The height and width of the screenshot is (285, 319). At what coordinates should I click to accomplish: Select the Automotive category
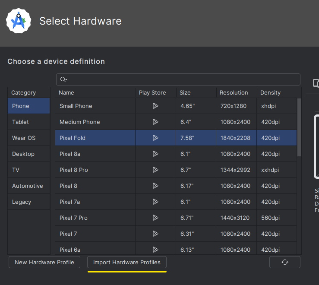[28, 186]
